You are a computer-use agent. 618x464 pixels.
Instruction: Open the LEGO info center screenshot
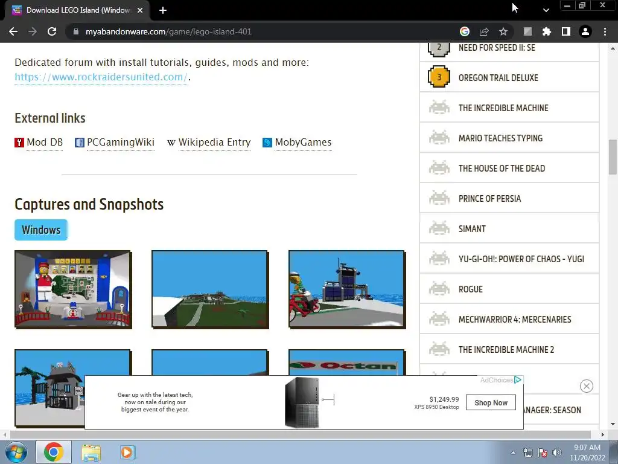coord(73,289)
